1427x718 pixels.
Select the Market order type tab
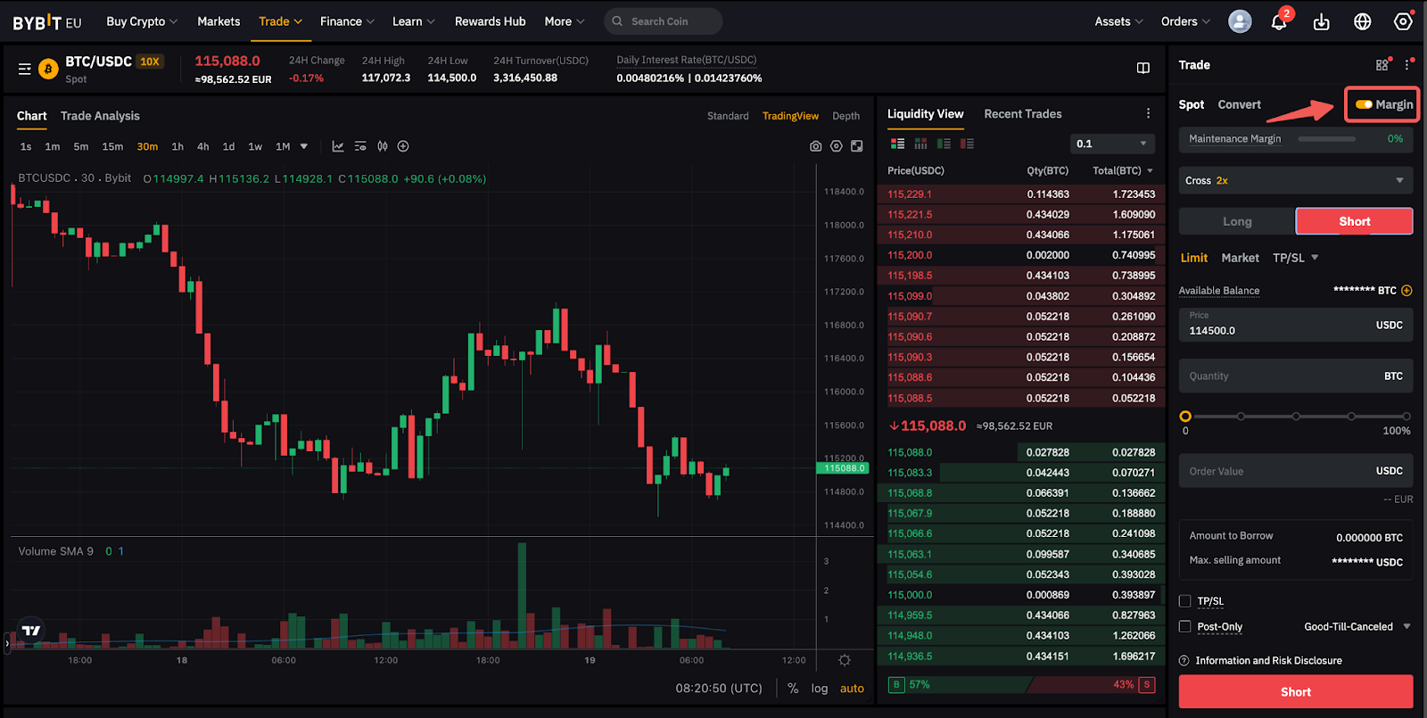[1240, 258]
